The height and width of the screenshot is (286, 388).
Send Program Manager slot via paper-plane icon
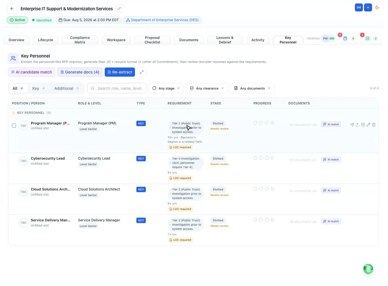pos(352,125)
